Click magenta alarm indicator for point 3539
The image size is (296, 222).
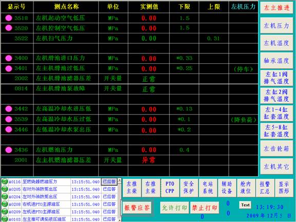9,119
